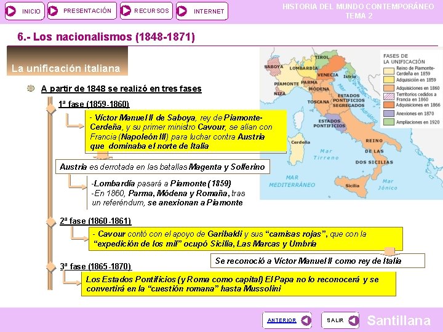Click the INTERNET play arrow icon
The height and width of the screenshot is (332, 443).
pos(182,11)
